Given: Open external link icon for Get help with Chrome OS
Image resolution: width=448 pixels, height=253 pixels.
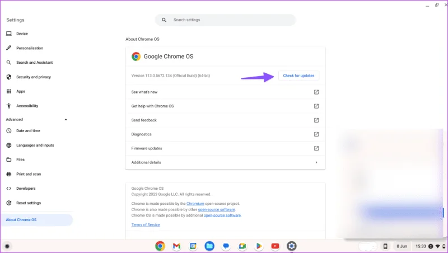Looking at the screenshot, I should [x=316, y=106].
